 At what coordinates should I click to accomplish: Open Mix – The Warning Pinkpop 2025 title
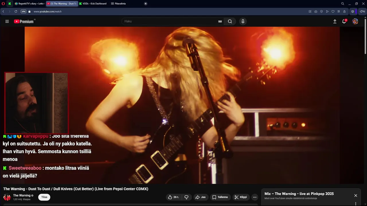pyautogui.click(x=299, y=194)
